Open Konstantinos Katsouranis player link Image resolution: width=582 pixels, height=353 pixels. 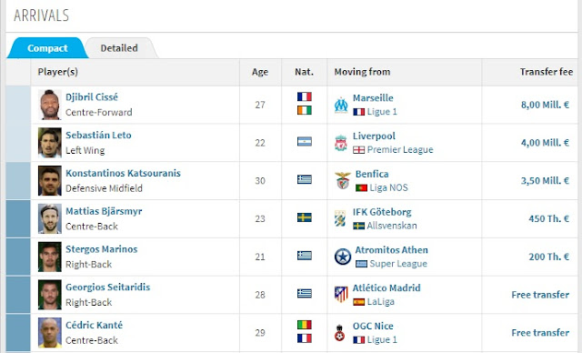coord(123,174)
